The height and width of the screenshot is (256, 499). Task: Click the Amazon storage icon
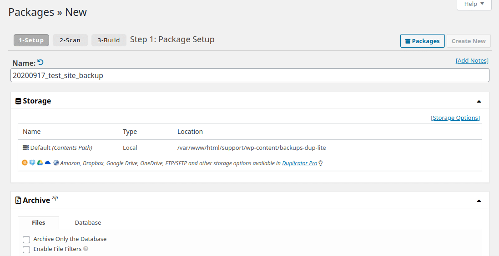point(25,163)
